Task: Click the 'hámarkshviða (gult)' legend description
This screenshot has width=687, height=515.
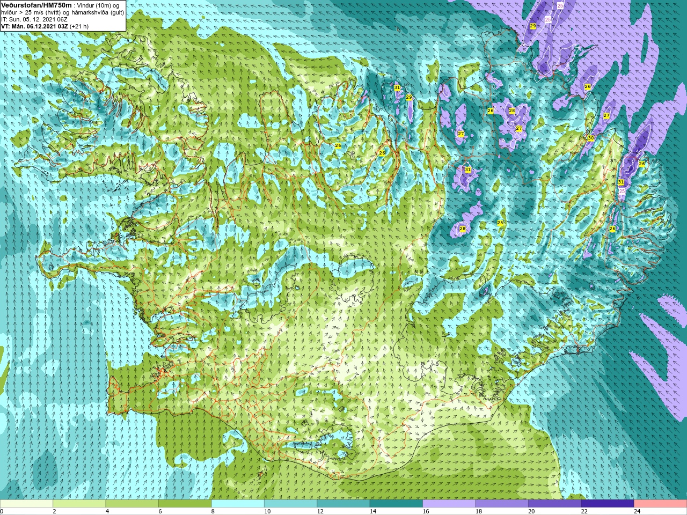Action: (x=97, y=12)
